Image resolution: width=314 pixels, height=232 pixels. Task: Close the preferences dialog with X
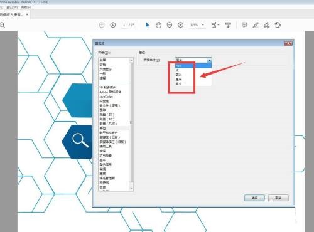tap(288, 43)
